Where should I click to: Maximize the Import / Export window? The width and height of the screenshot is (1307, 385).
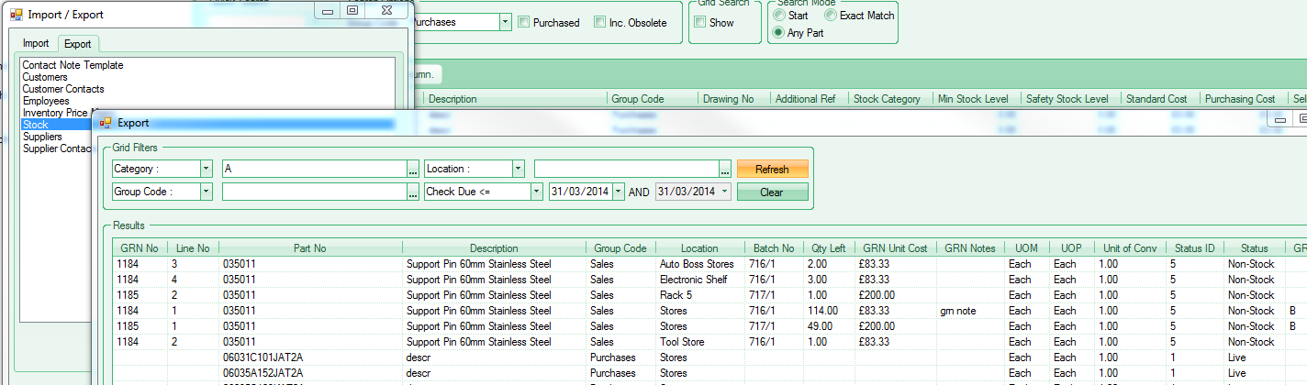click(352, 11)
